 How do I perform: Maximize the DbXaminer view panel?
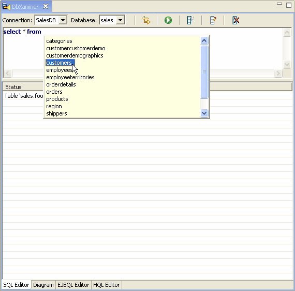click(x=289, y=5)
